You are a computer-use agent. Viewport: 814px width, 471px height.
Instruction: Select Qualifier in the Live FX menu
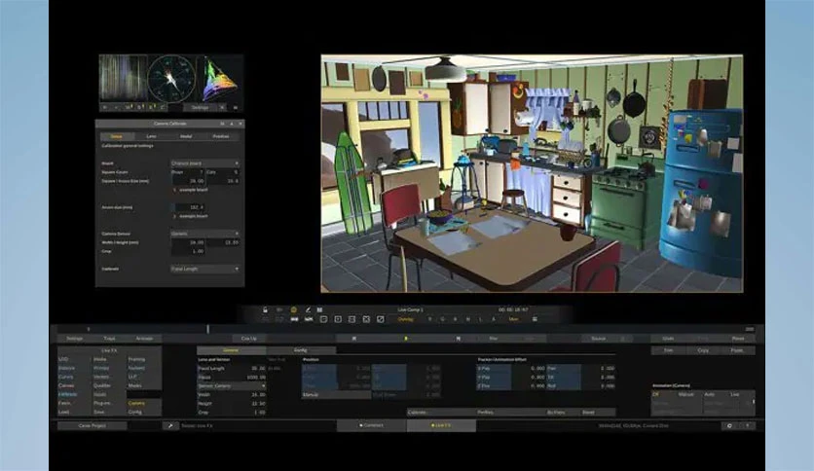point(102,386)
